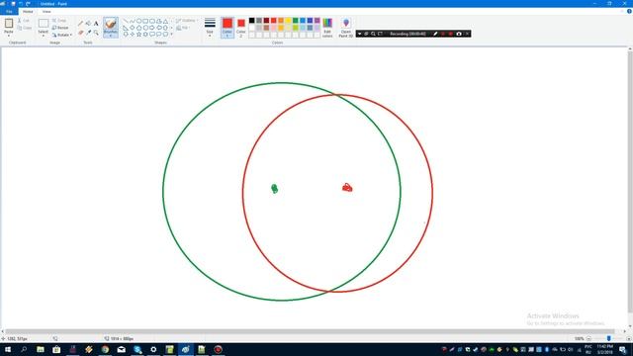The height and width of the screenshot is (356, 633).
Task: Choose the five-point star shape
Action: (x=138, y=35)
